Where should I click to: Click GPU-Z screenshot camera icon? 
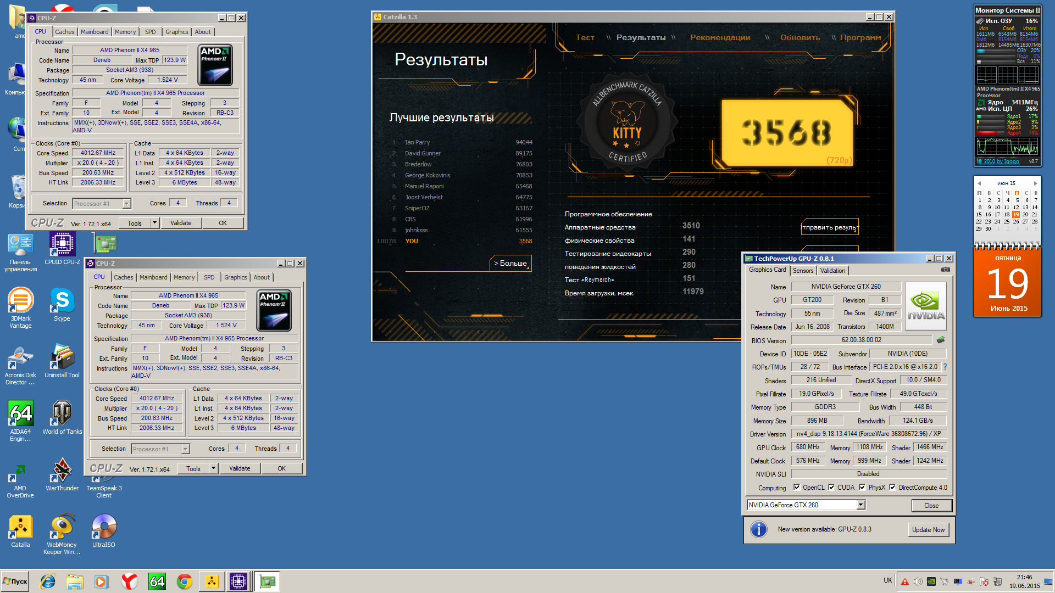pos(945,270)
